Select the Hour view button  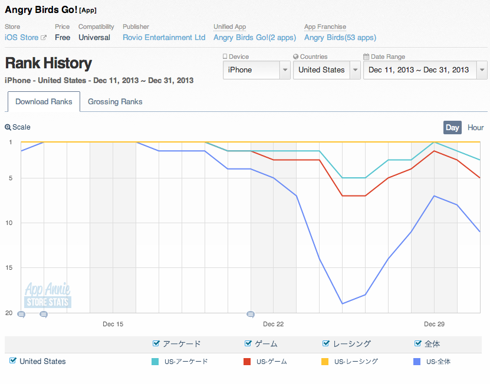[475, 128]
